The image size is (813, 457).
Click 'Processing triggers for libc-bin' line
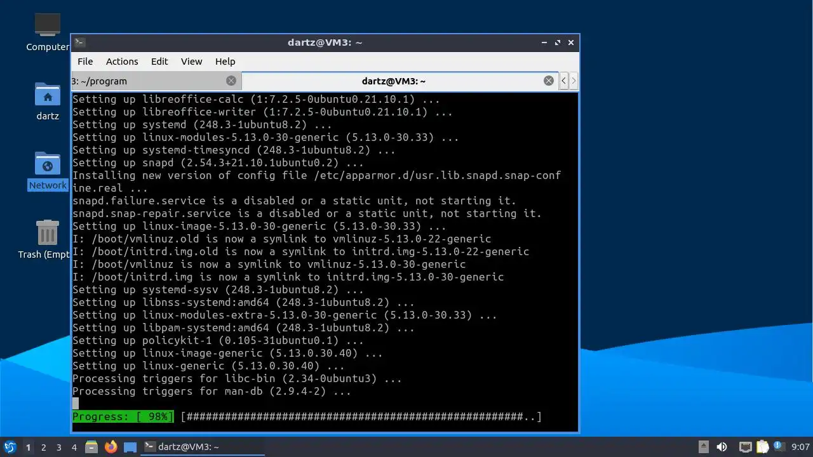[237, 378]
